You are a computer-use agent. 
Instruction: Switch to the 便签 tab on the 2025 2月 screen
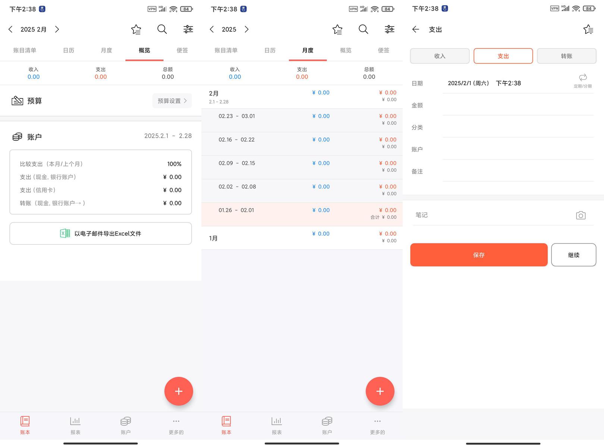[182, 50]
